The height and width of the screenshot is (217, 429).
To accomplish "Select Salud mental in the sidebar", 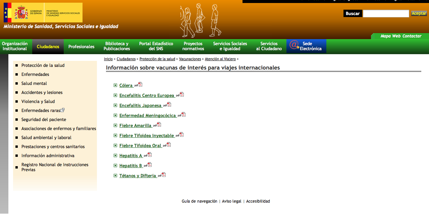I will (x=34, y=83).
